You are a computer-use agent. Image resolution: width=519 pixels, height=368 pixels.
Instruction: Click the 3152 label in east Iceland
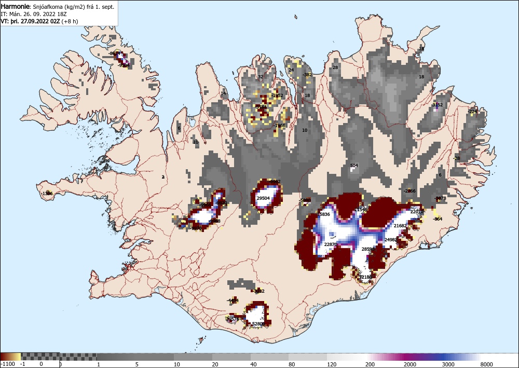(437, 104)
